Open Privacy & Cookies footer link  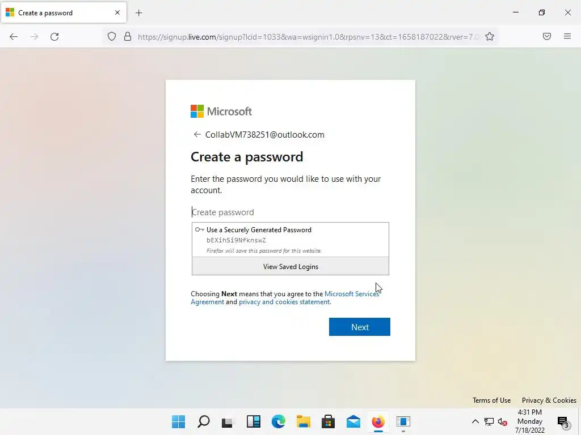[x=549, y=400]
